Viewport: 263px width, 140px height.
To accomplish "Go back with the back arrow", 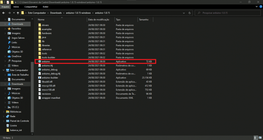I will tap(4, 13).
